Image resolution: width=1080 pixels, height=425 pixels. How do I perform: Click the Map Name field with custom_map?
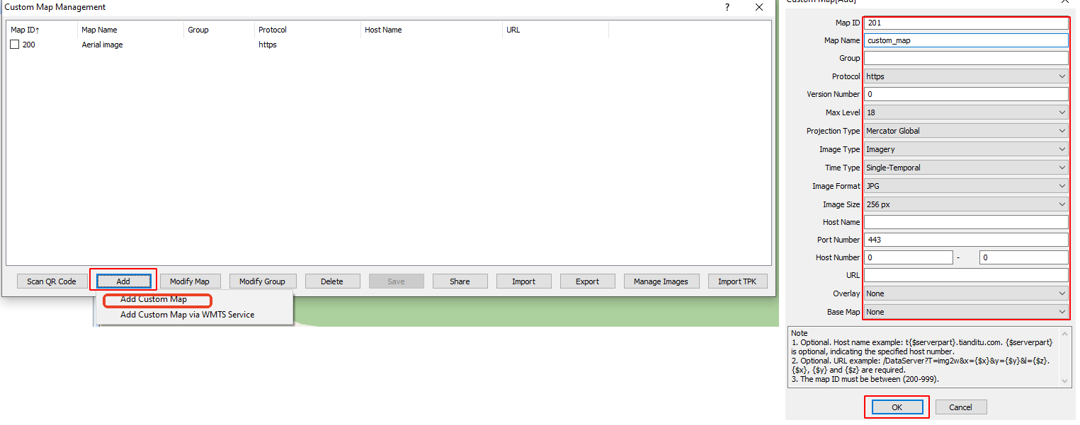[966, 40]
